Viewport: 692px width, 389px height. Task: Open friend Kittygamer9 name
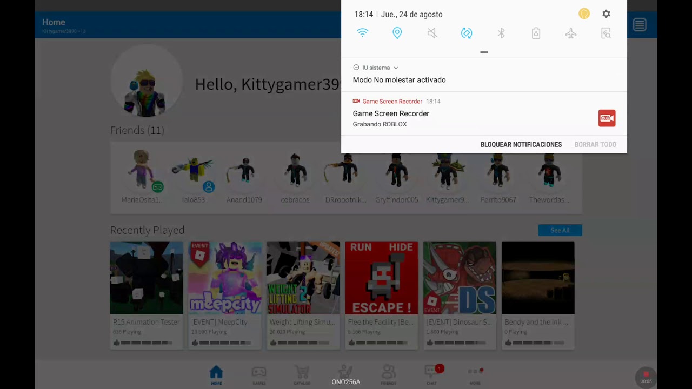coord(447,199)
